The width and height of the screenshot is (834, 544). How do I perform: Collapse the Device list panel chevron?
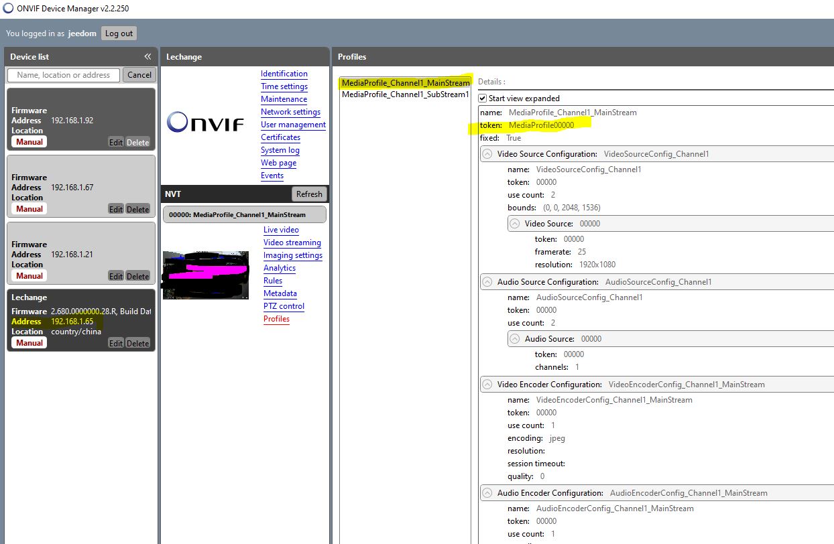pos(147,57)
